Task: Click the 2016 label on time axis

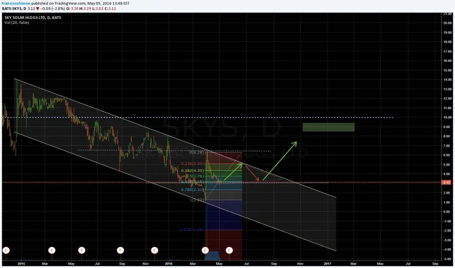Action: 168,264
